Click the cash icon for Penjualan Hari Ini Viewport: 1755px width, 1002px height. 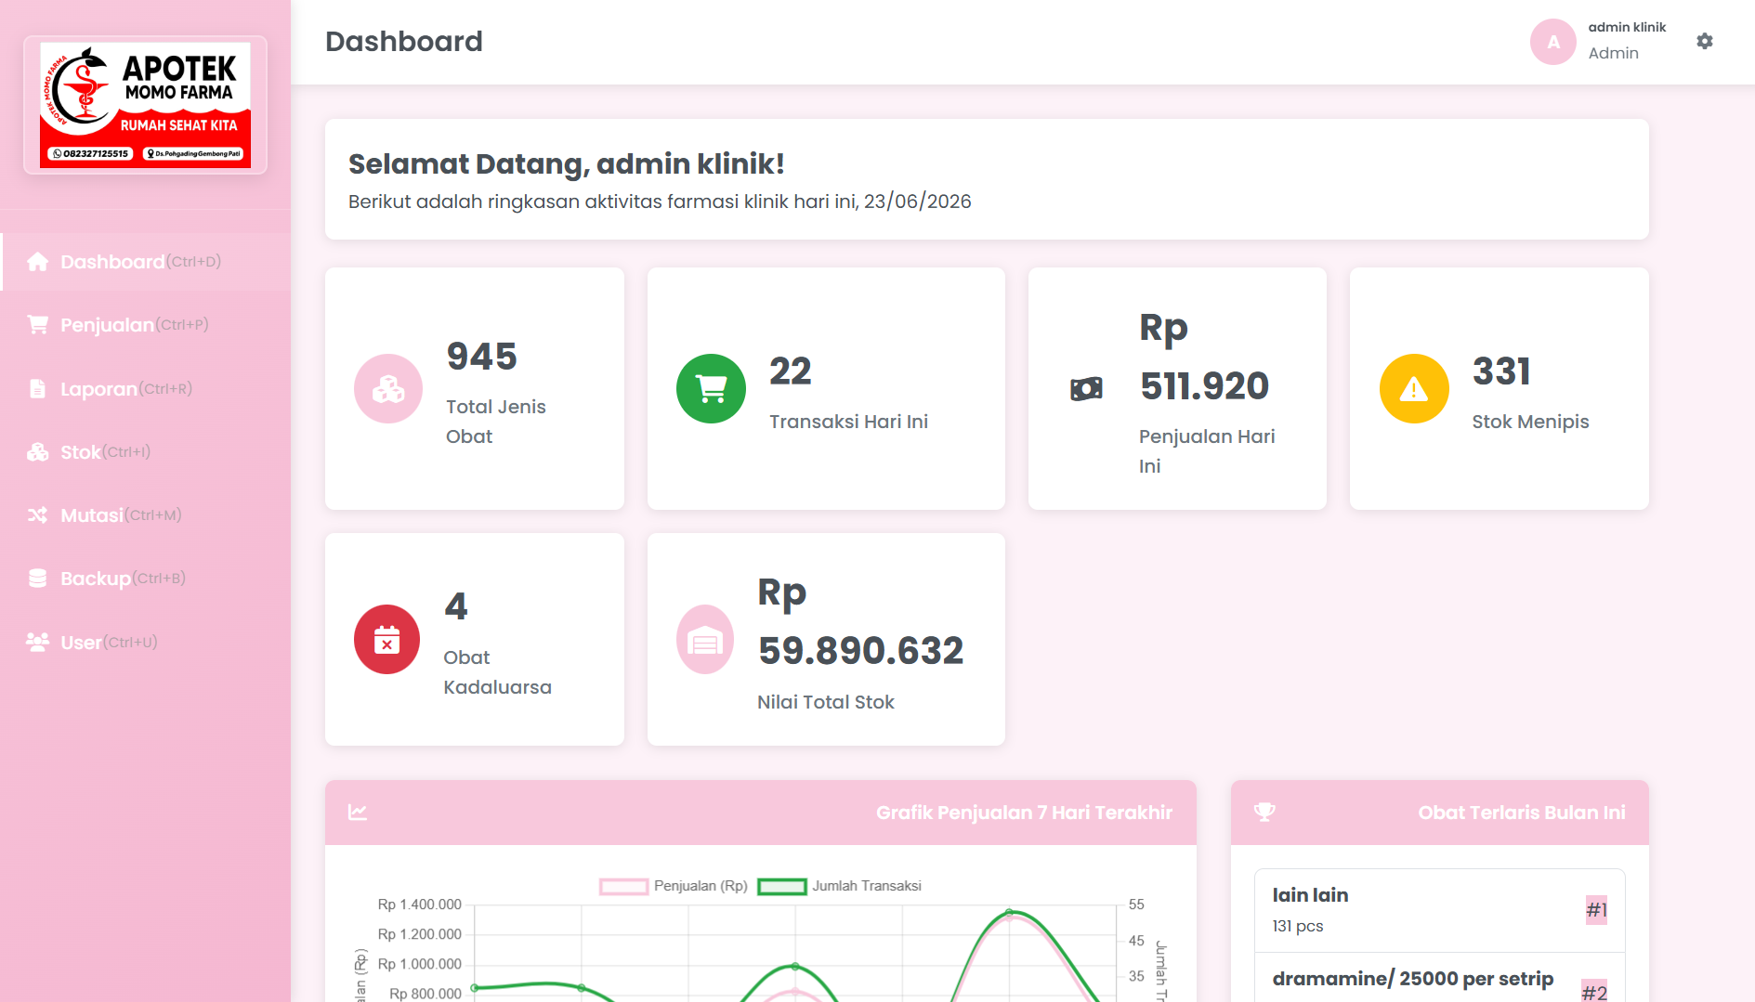(1086, 389)
